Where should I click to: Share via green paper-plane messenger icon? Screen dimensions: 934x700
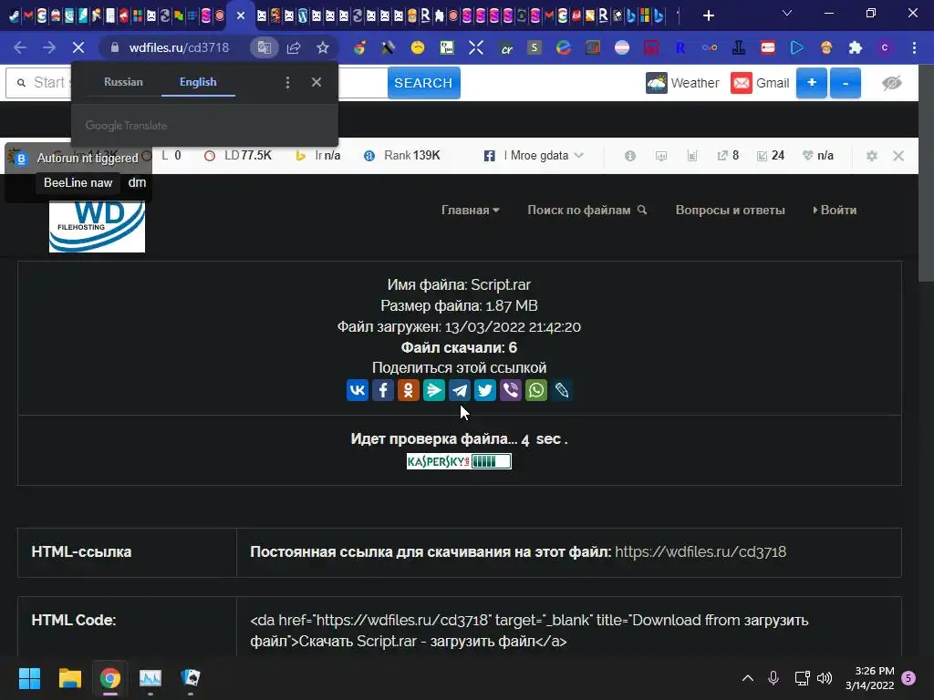click(434, 390)
